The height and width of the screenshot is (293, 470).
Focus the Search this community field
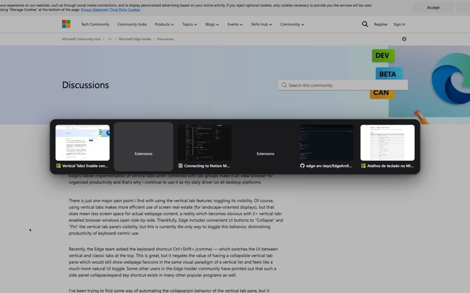tap(343, 85)
